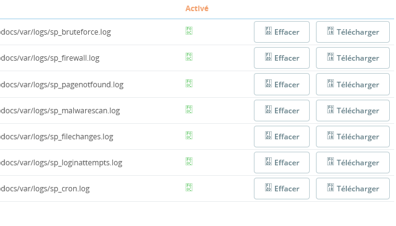The width and height of the screenshot is (396, 226).
Task: Clear the sp_firewall.log file
Action: pos(282,58)
